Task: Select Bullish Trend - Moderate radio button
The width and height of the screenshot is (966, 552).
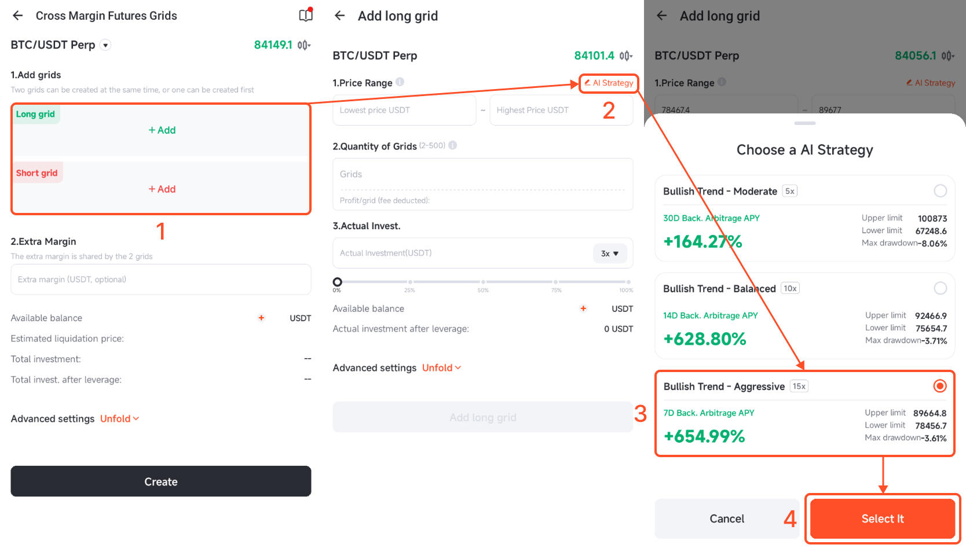Action: (x=941, y=190)
